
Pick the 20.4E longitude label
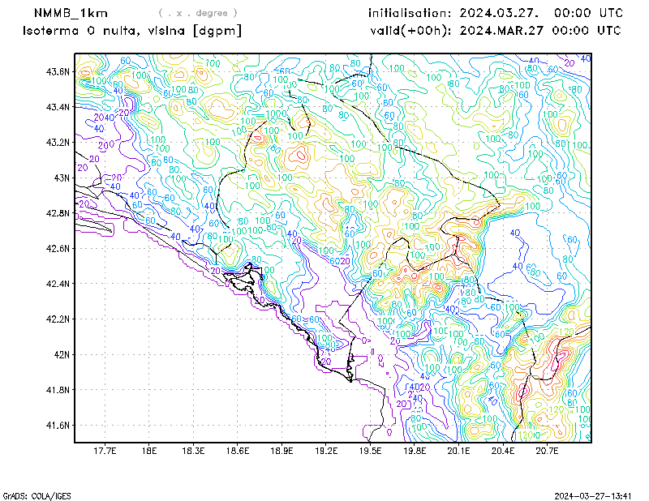(503, 451)
